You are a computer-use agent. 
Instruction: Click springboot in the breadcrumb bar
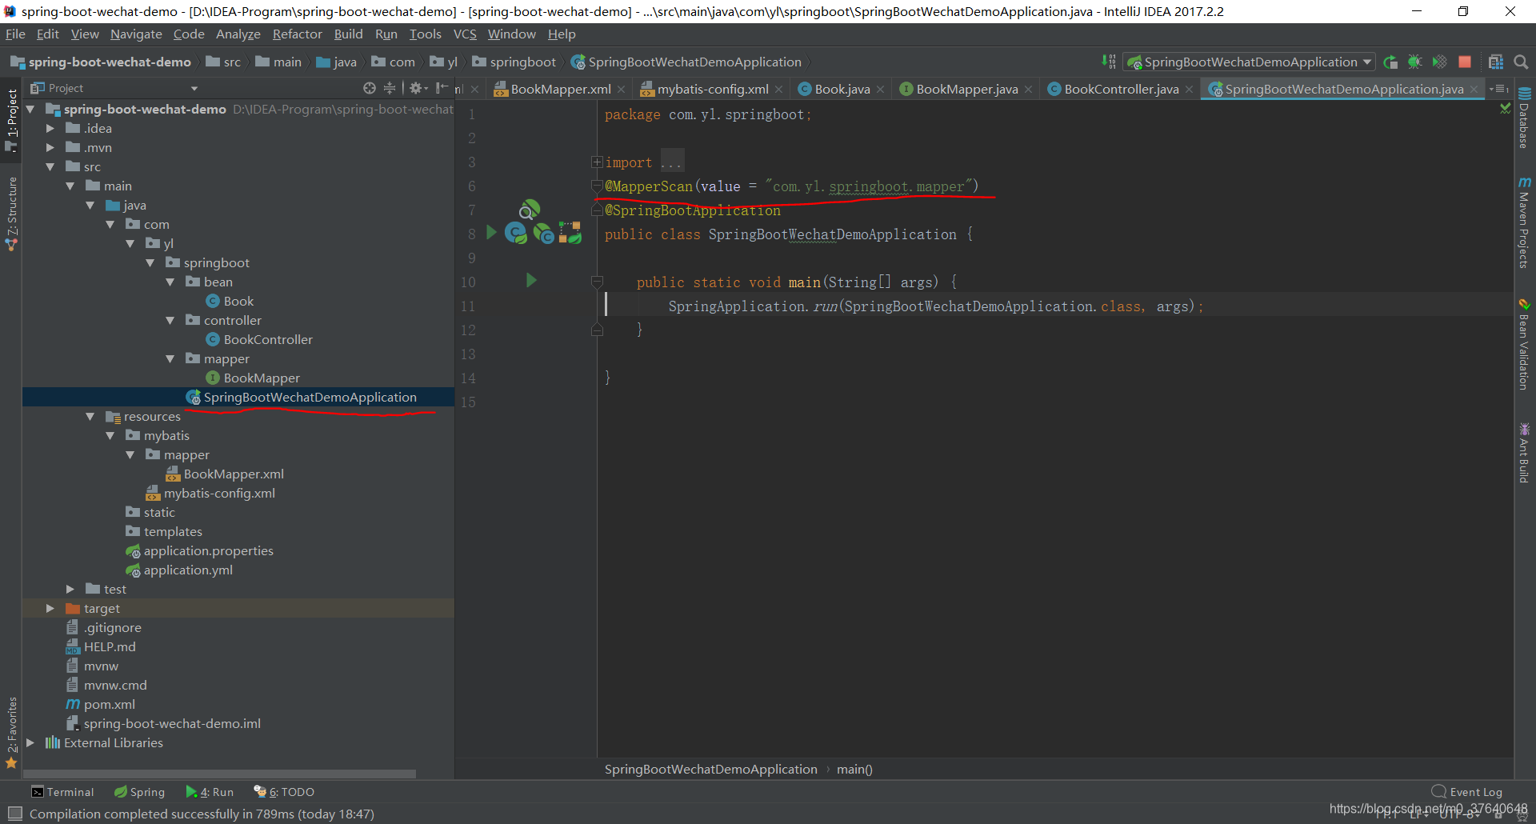point(514,62)
